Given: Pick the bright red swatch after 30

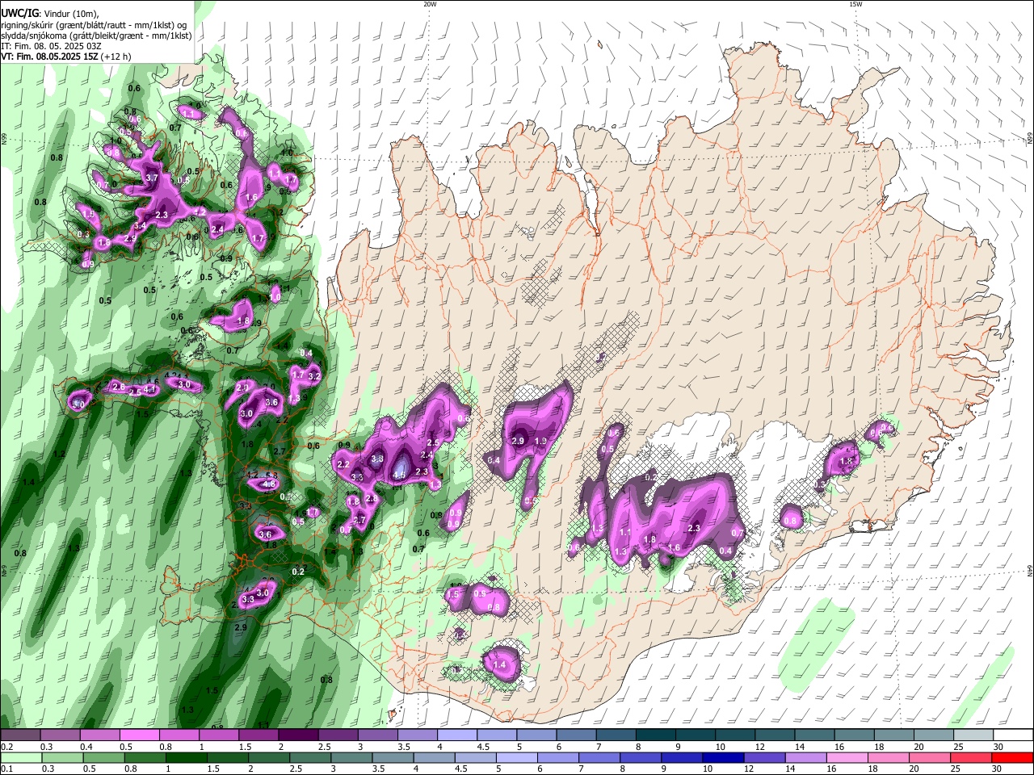Looking at the screenshot, I should click(1013, 758).
